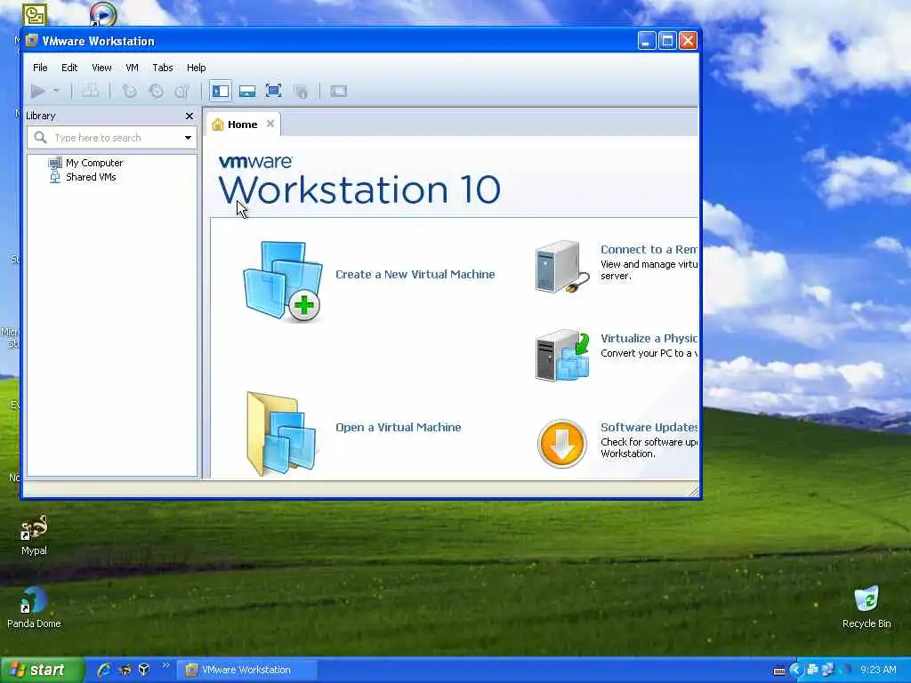The image size is (911, 683).
Task: Click the Virtualize a Physical Machine icon
Action: 562,356
